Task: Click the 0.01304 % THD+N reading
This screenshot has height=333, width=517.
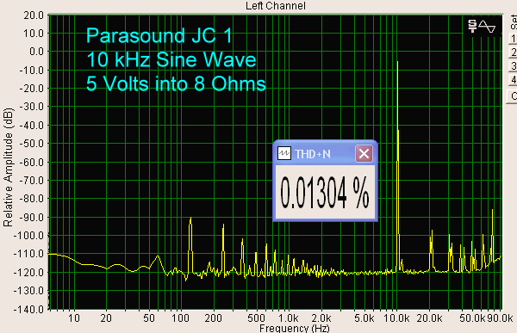Action: click(x=325, y=193)
